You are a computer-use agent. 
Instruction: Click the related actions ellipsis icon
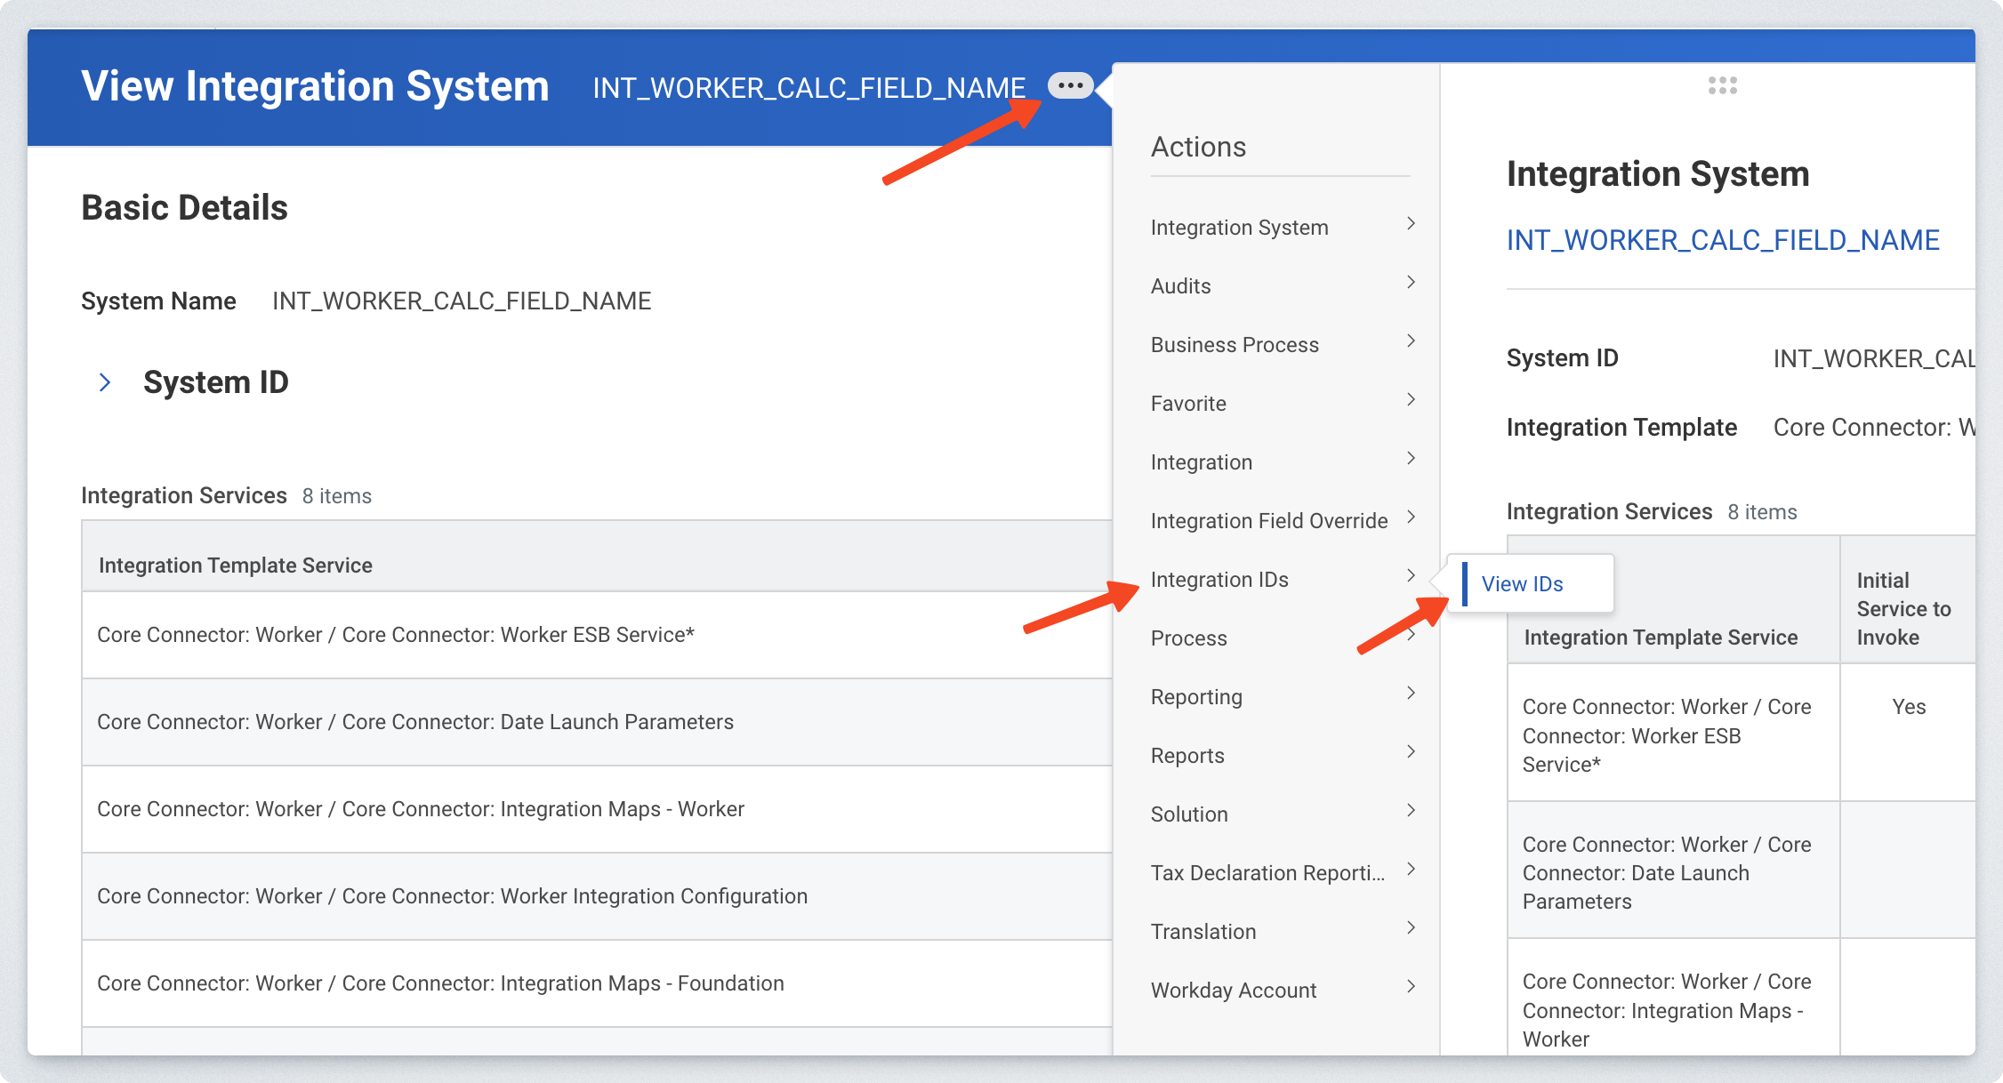coord(1070,86)
